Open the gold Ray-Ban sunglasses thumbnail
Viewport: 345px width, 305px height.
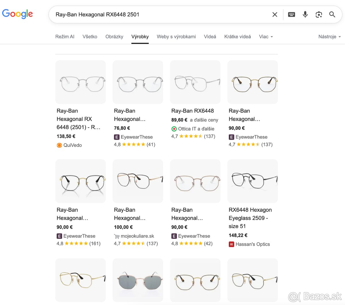pos(138,280)
